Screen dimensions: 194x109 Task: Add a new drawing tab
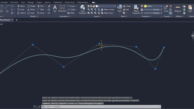(x=17, y=20)
